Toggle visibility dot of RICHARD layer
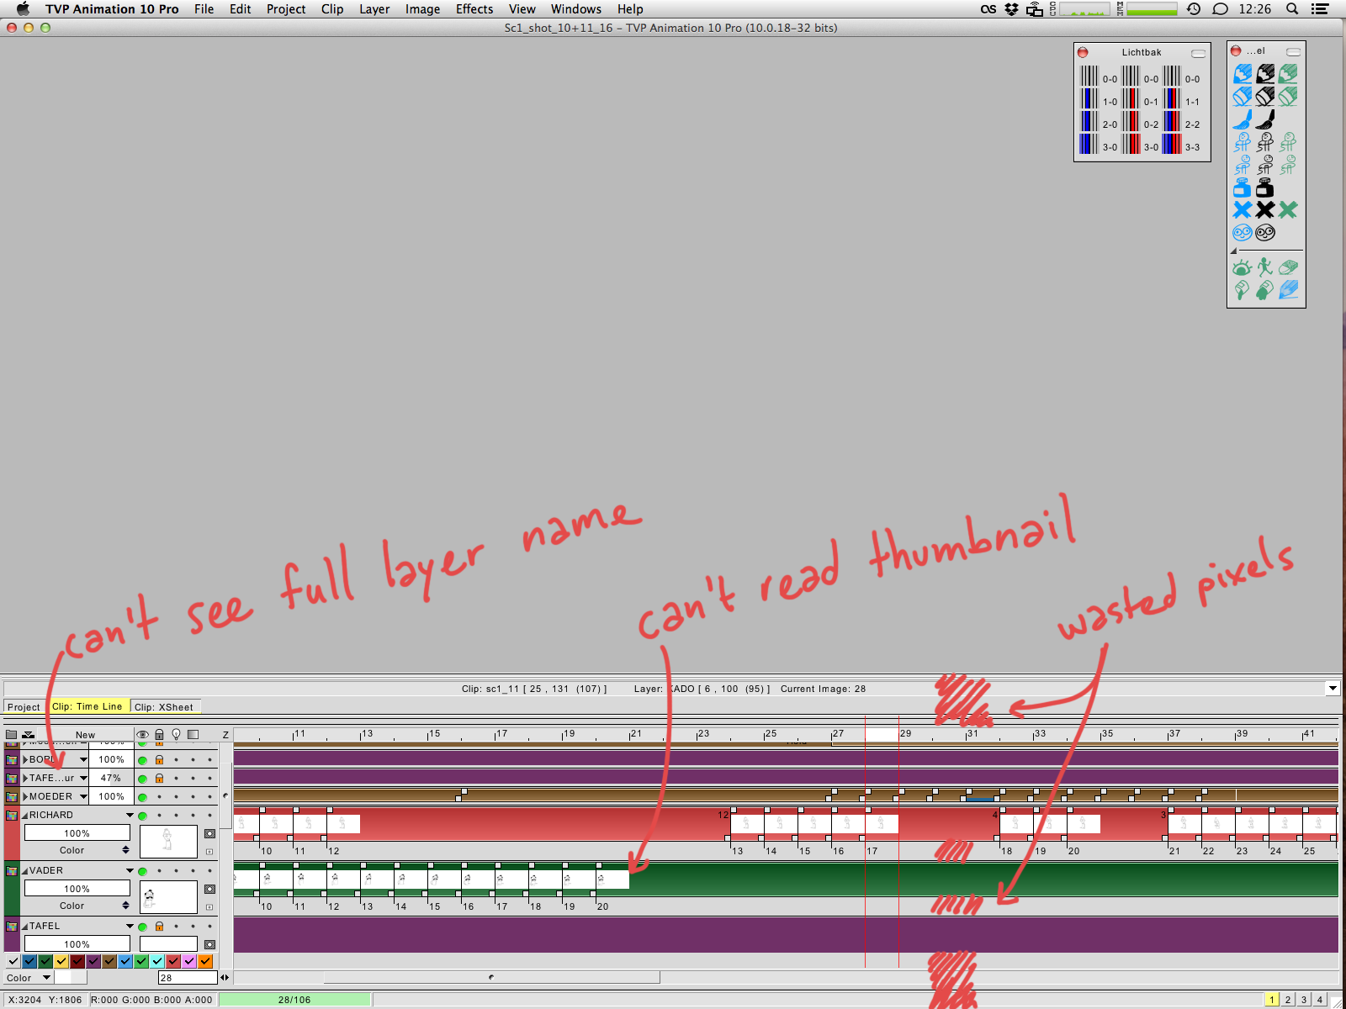The height and width of the screenshot is (1009, 1346). tap(142, 816)
